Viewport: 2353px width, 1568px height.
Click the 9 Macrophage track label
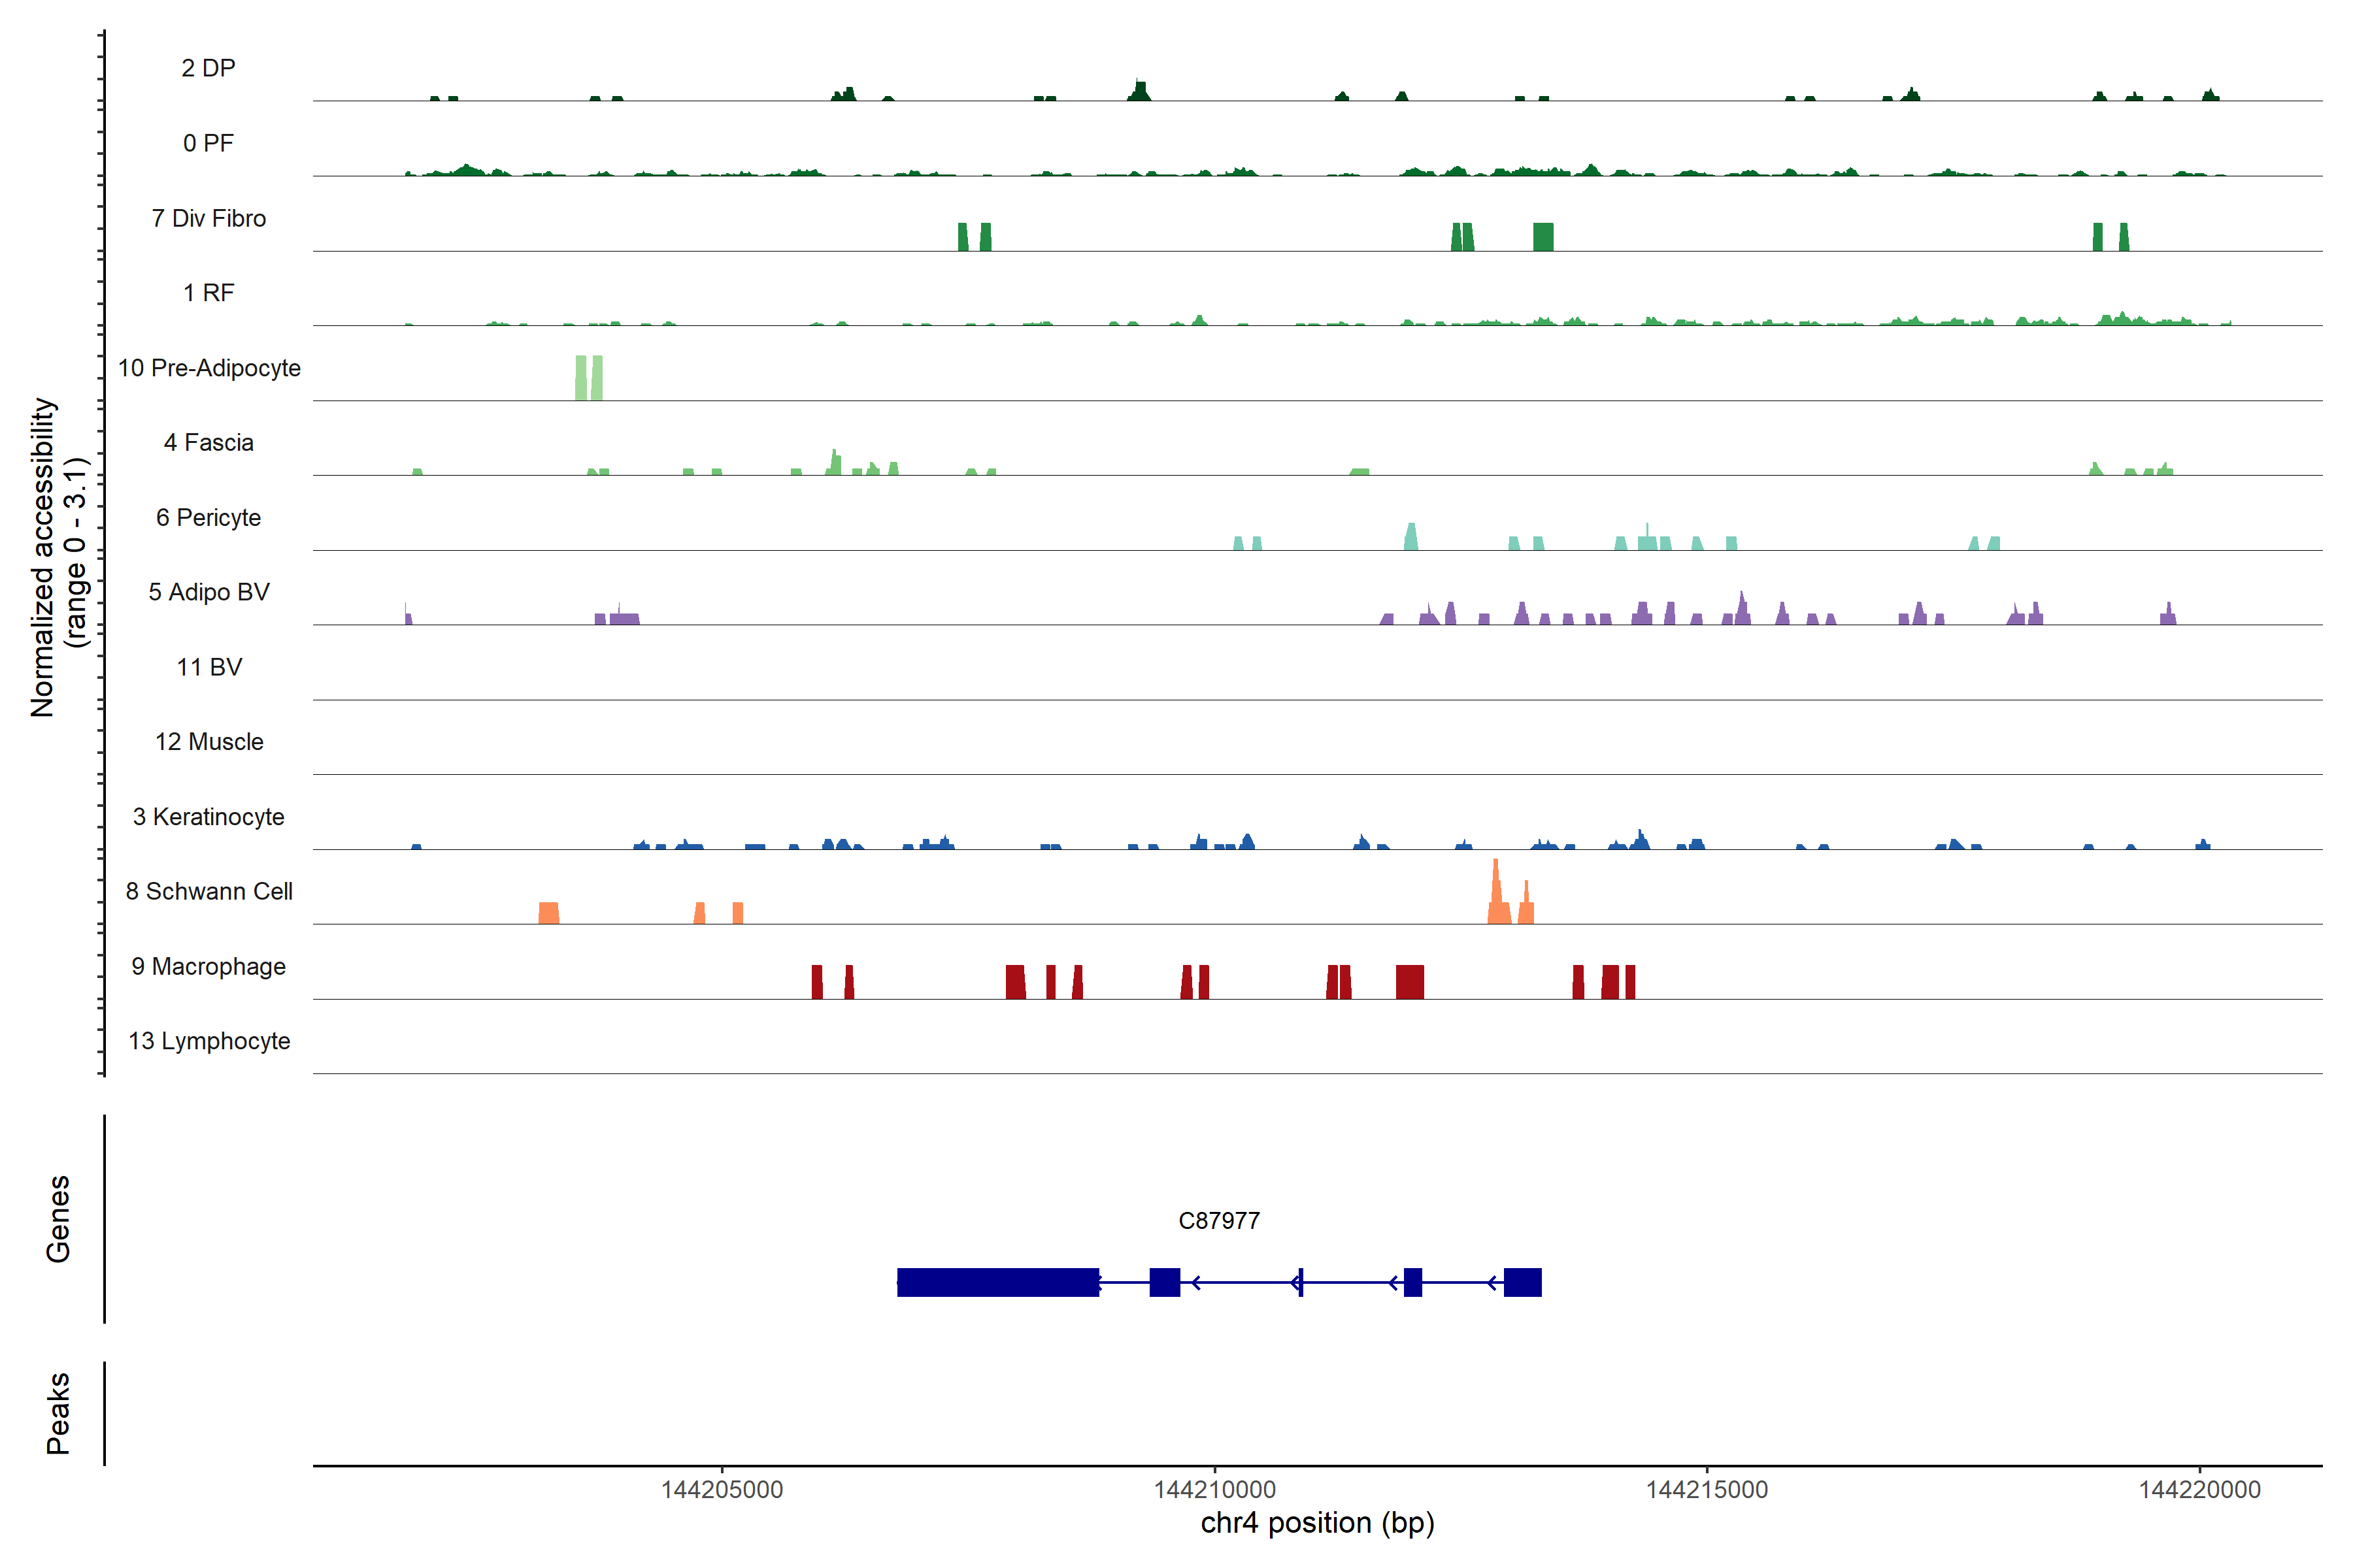(x=208, y=966)
